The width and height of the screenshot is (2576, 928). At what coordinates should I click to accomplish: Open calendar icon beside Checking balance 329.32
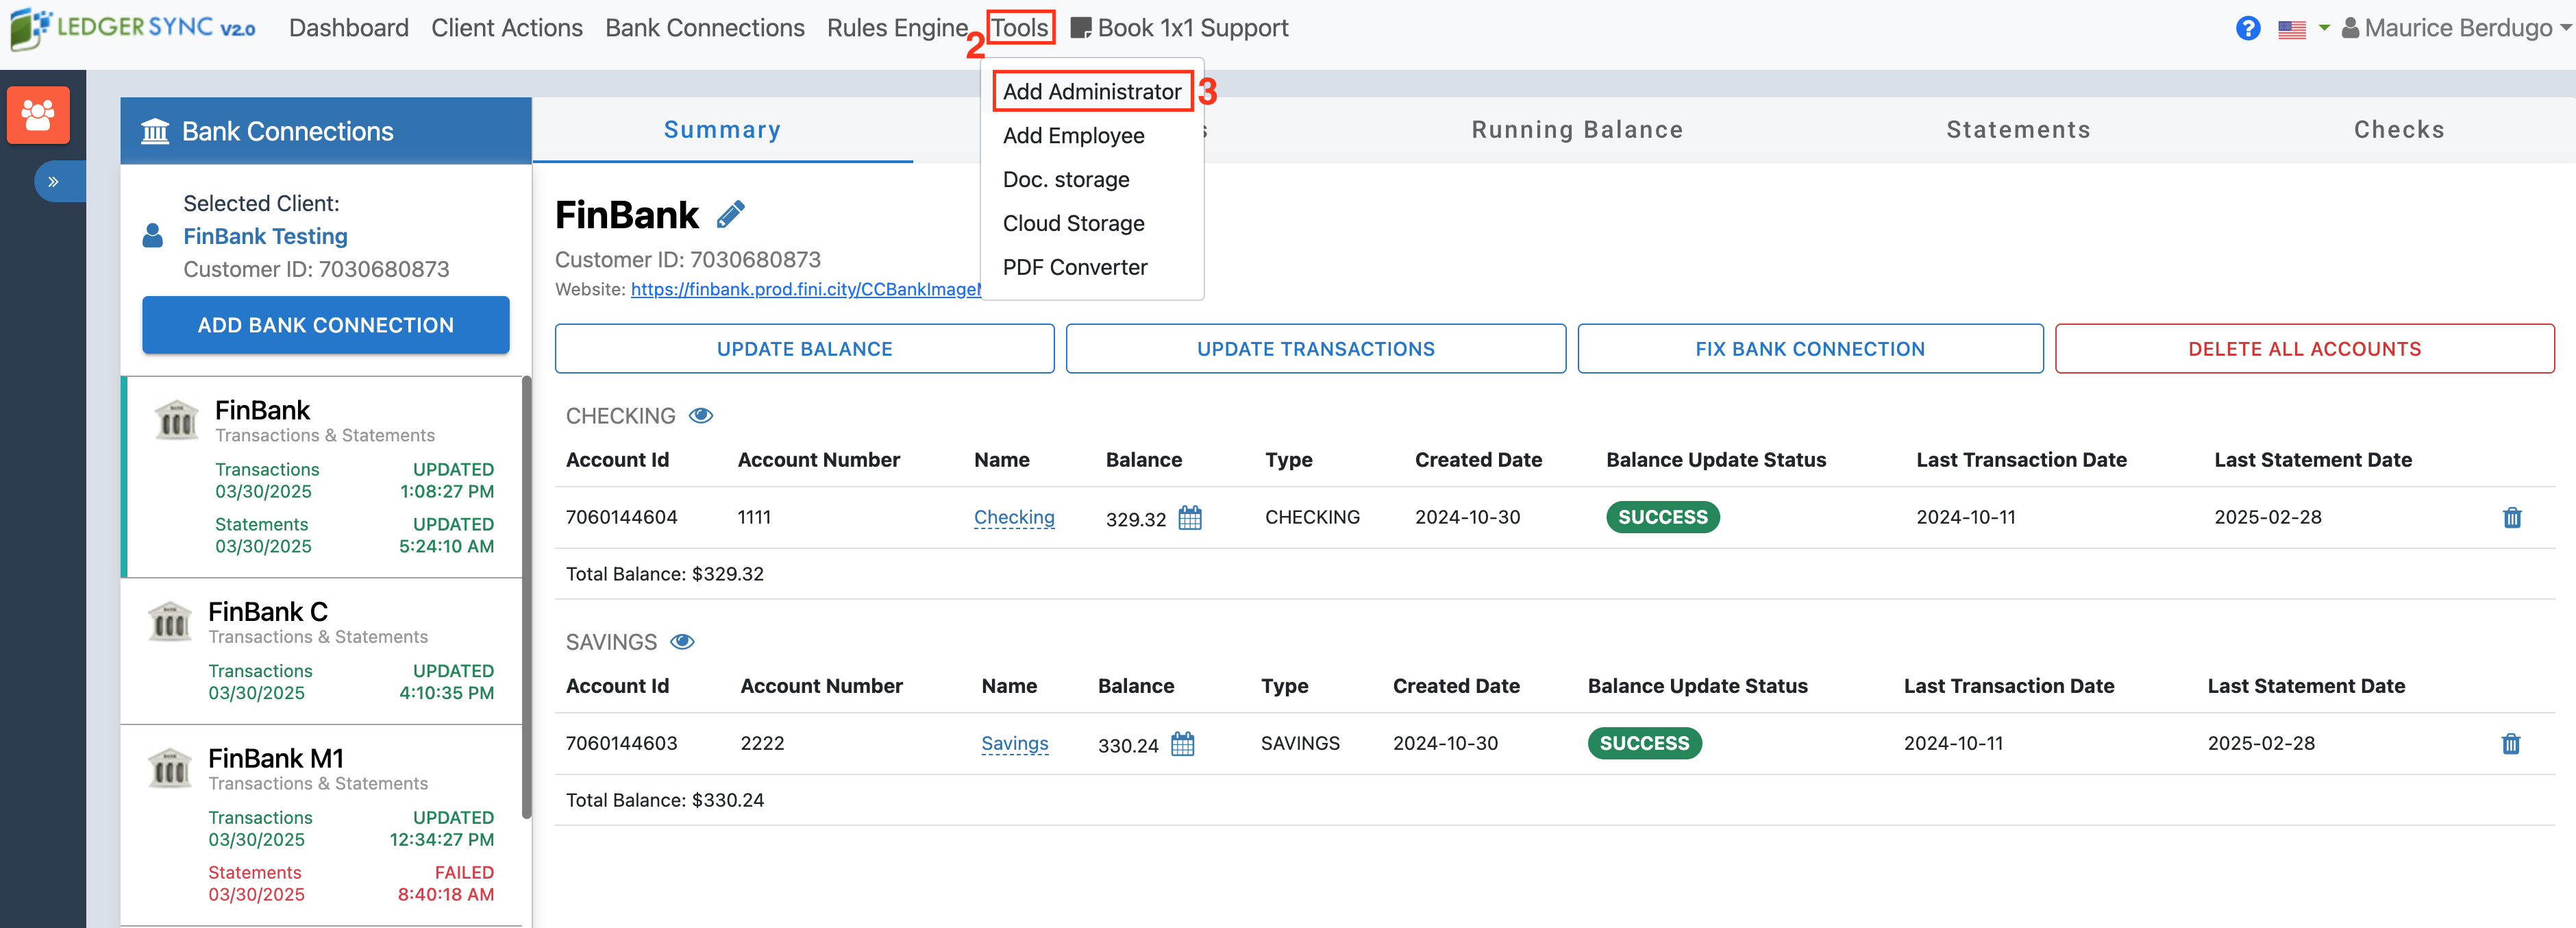tap(1190, 518)
